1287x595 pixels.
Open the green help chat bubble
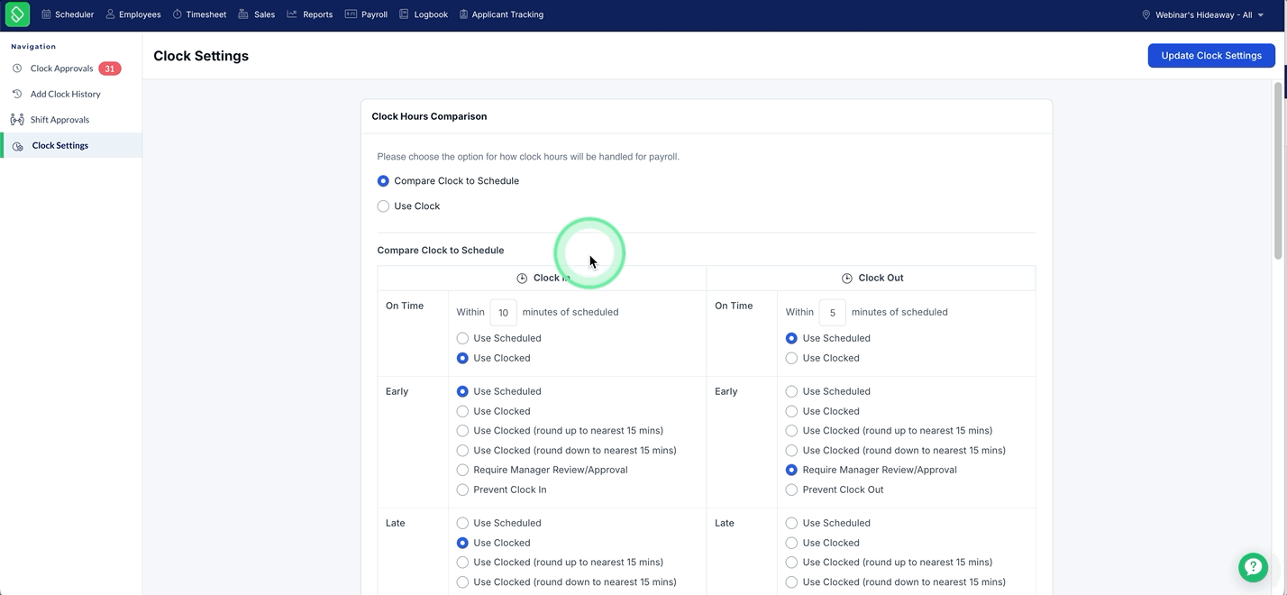point(1253,567)
